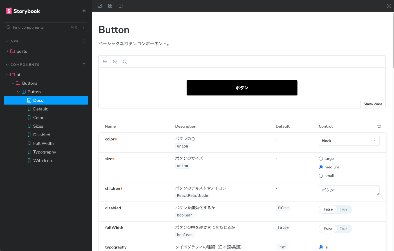Click the posts folder icon

13,51
